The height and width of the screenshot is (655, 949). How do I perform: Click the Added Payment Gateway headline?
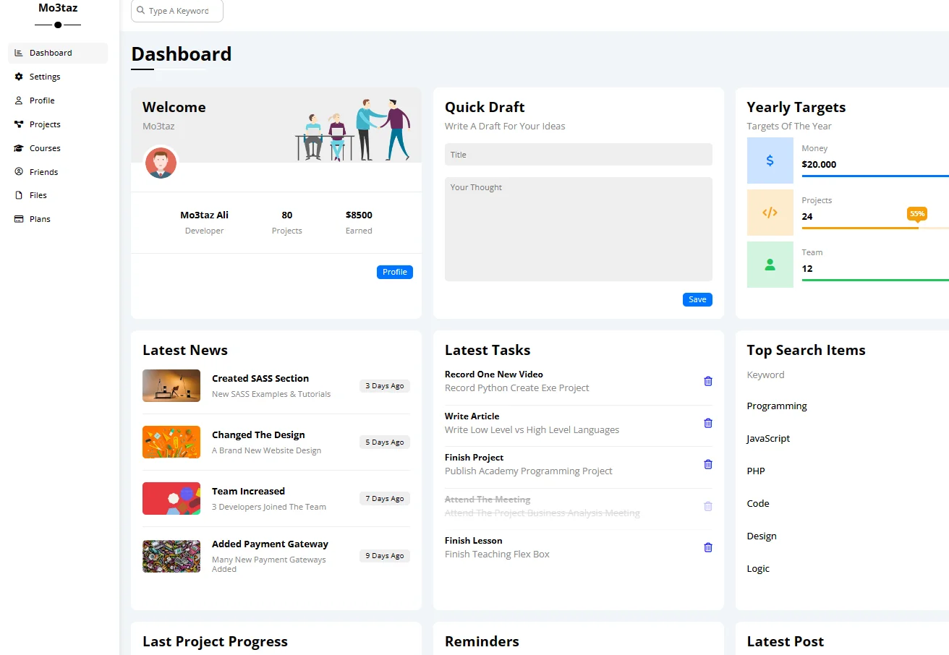270,544
